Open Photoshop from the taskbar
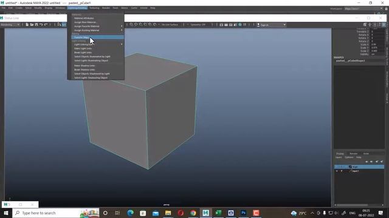The width and height of the screenshot is (389, 218). (243, 213)
